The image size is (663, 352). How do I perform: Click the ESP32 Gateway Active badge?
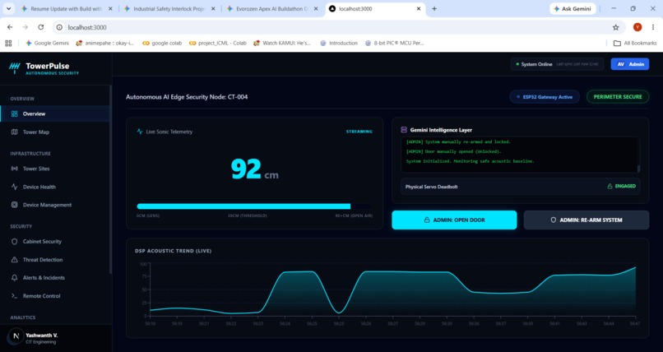point(545,97)
